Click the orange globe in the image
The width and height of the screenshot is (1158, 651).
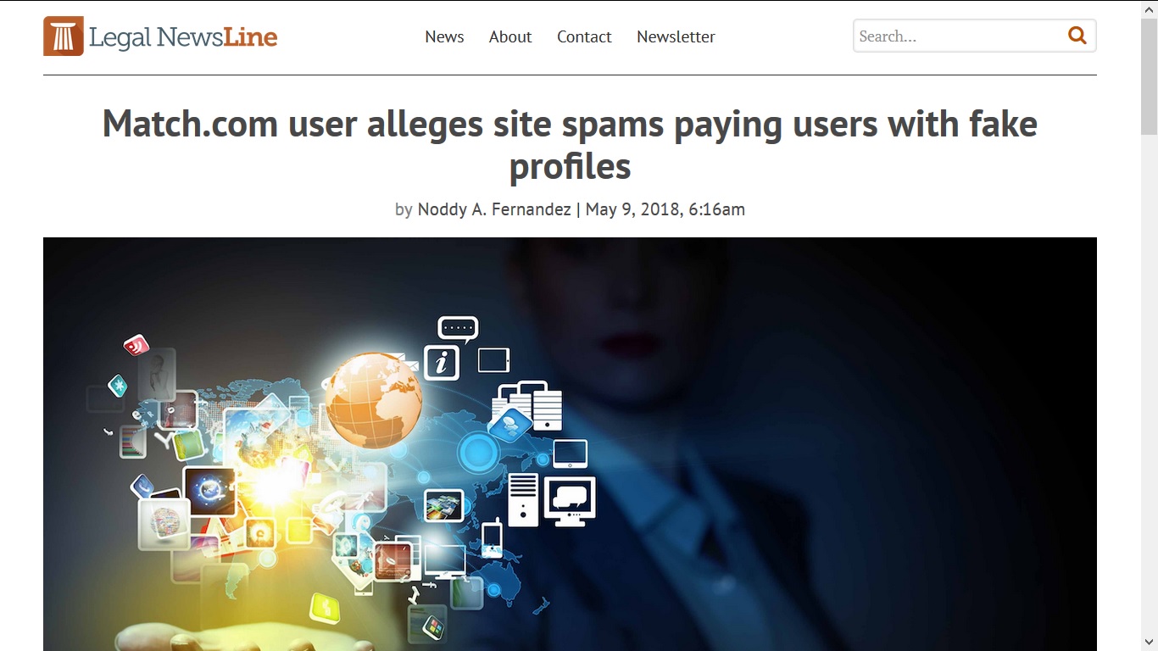[x=373, y=400]
